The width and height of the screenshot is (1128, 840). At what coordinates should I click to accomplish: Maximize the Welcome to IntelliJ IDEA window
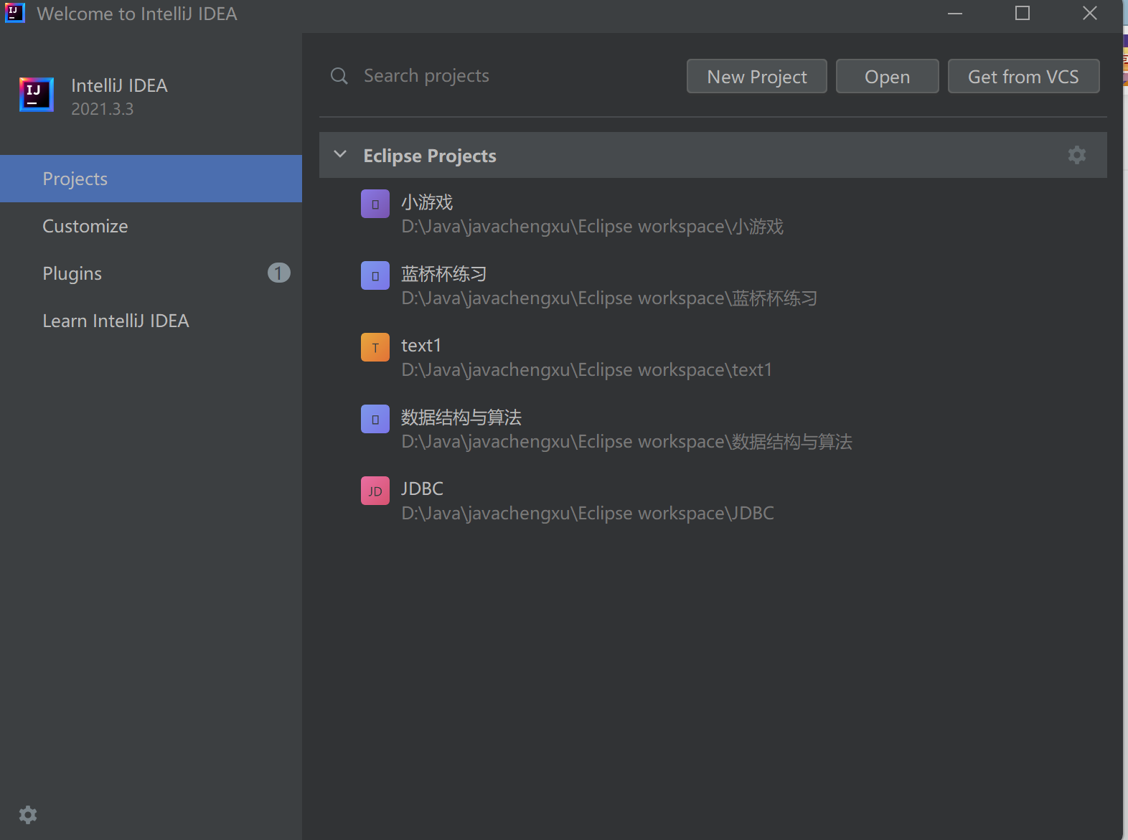tap(1023, 14)
